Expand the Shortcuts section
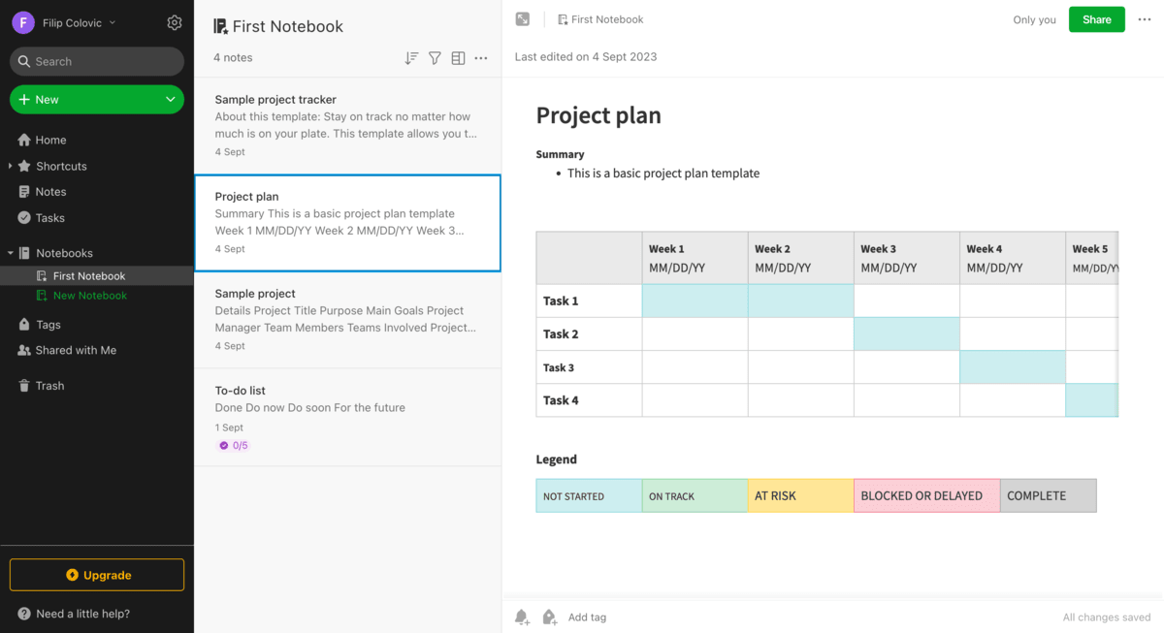Viewport: 1164px width, 633px height. click(x=11, y=166)
